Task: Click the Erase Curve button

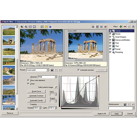Action: click(37, 91)
